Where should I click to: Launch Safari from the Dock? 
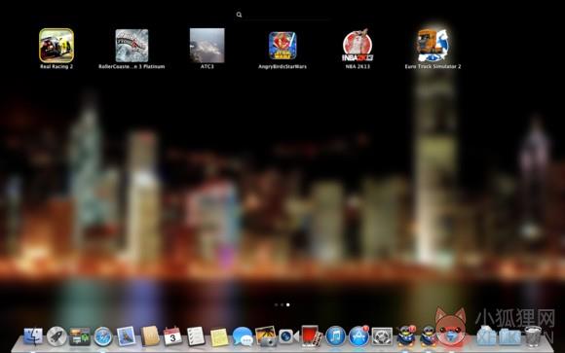pos(102,336)
